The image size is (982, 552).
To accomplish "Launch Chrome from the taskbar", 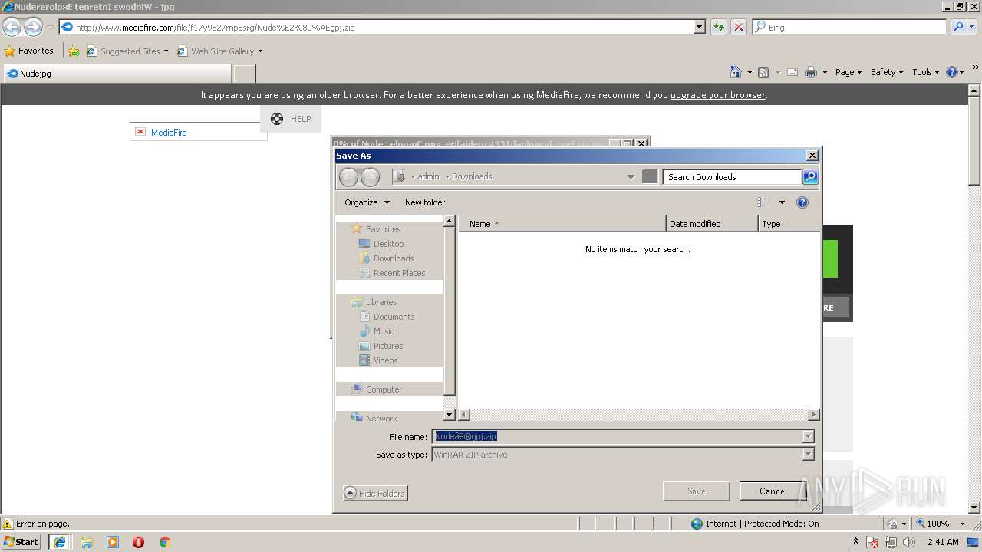I will pos(164,542).
